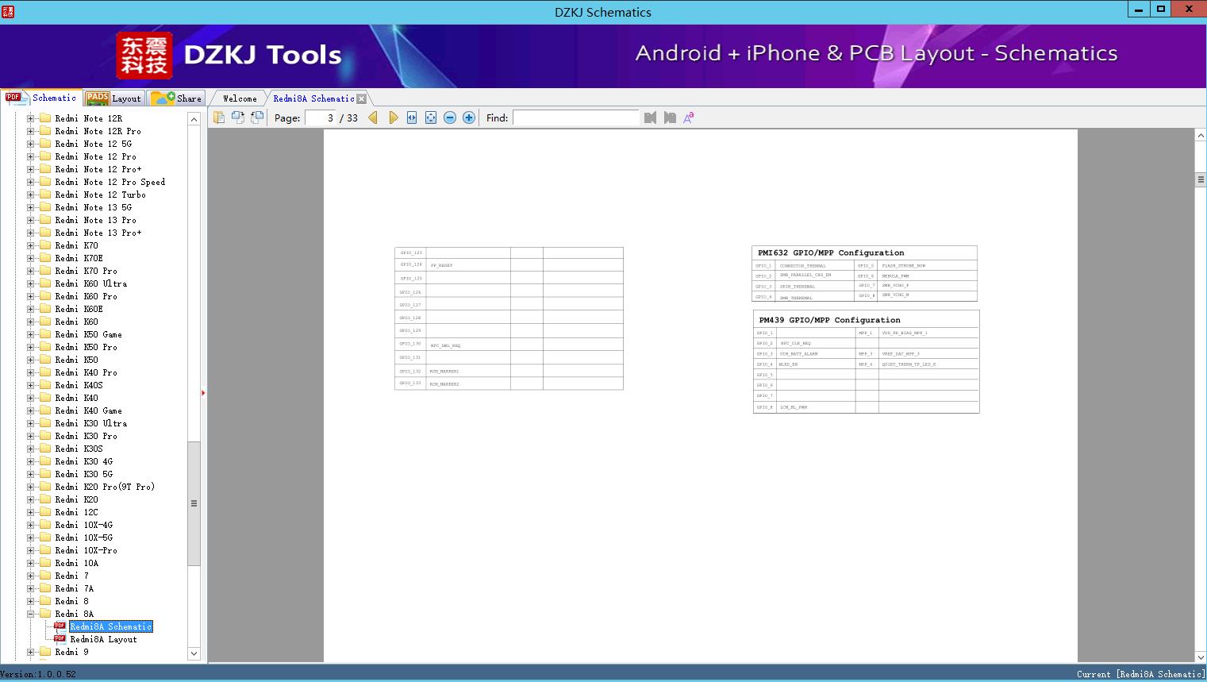Select Redmi K20 Pro(9T Pro) folder

click(x=105, y=487)
